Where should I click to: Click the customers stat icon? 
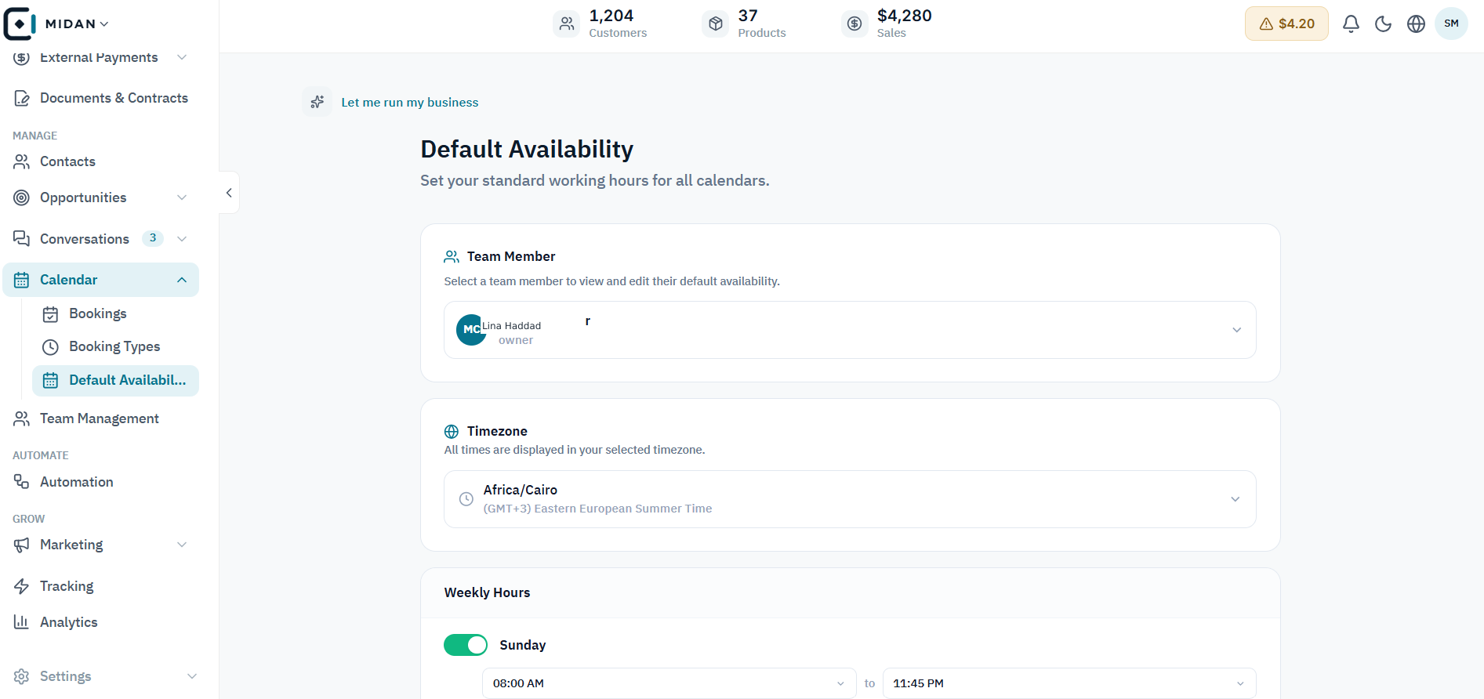(567, 24)
